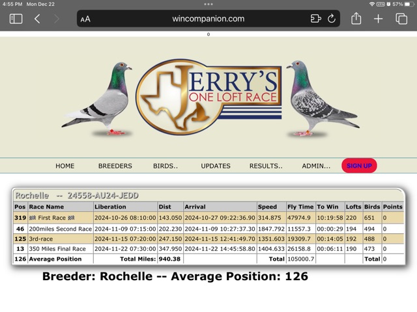Expand the RESULTS.. menu
The width and height of the screenshot is (417, 312).
[266, 166]
